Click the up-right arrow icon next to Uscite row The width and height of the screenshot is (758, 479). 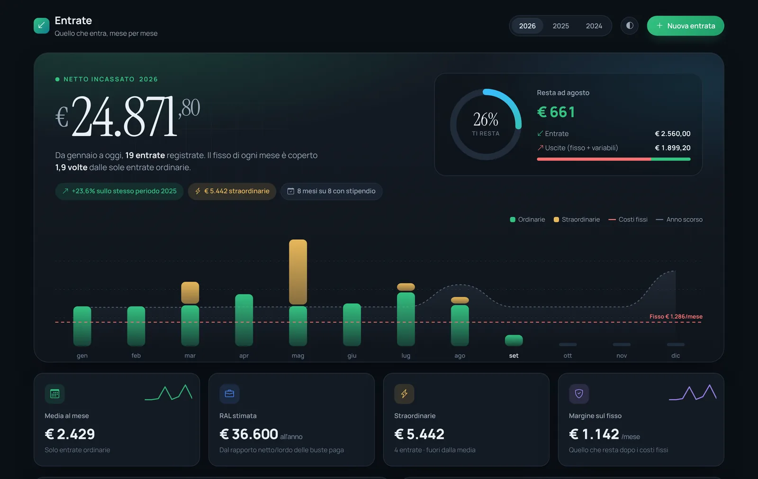tap(540, 148)
